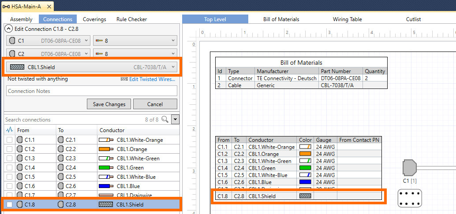
Task: Click the CBL1.Orange wire icon in list
Action: click(106, 149)
